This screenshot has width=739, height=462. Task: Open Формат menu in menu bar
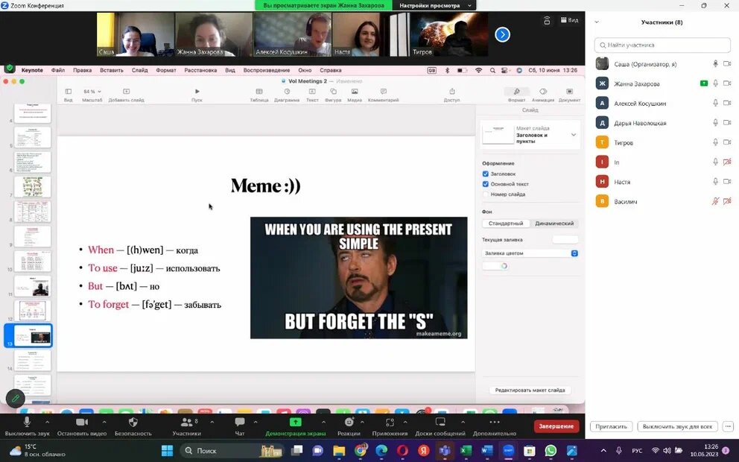pos(166,70)
